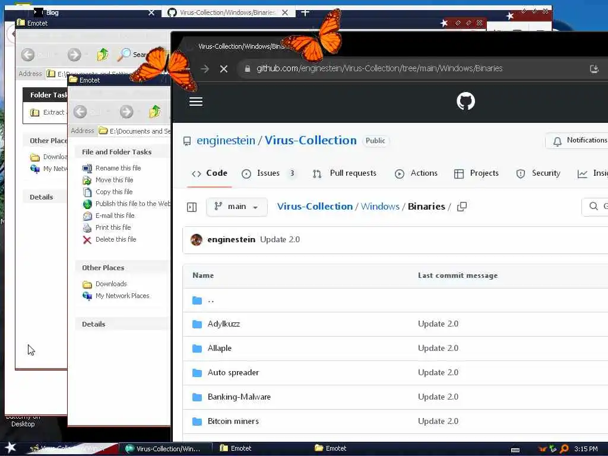The height and width of the screenshot is (456, 608).
Task: Open enginestein's avatar picture
Action: pyautogui.click(x=197, y=240)
